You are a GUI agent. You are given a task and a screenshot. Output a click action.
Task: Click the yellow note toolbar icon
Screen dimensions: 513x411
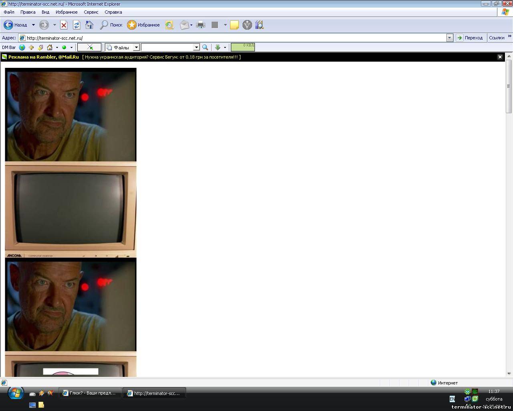tap(234, 25)
